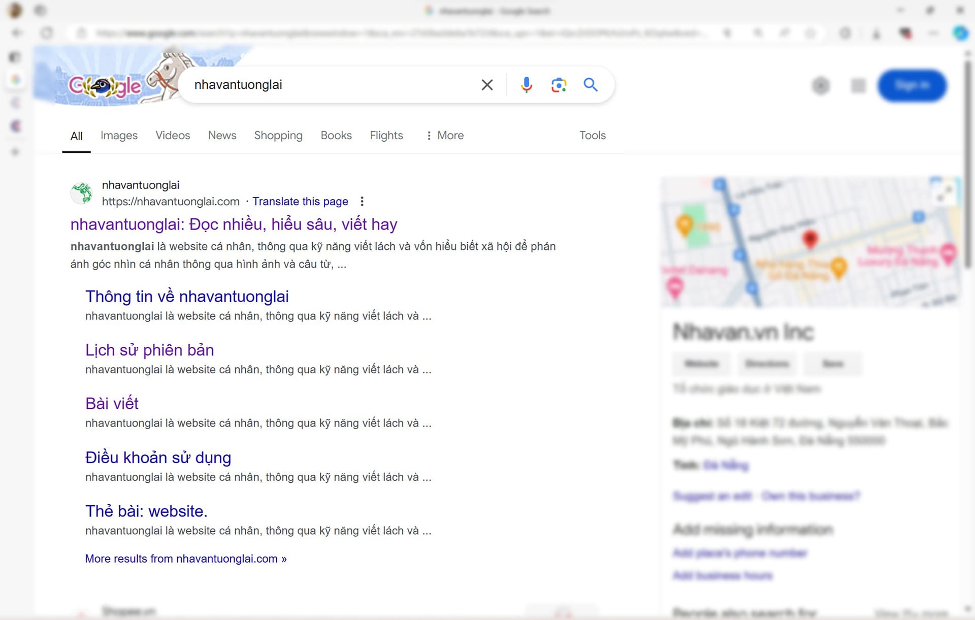
Task: Switch to the Images tab
Action: tap(119, 136)
